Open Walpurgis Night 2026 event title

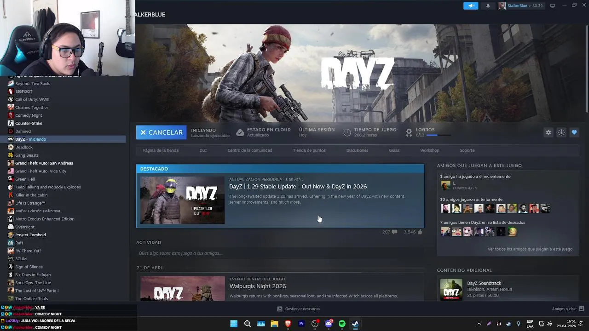point(258,286)
